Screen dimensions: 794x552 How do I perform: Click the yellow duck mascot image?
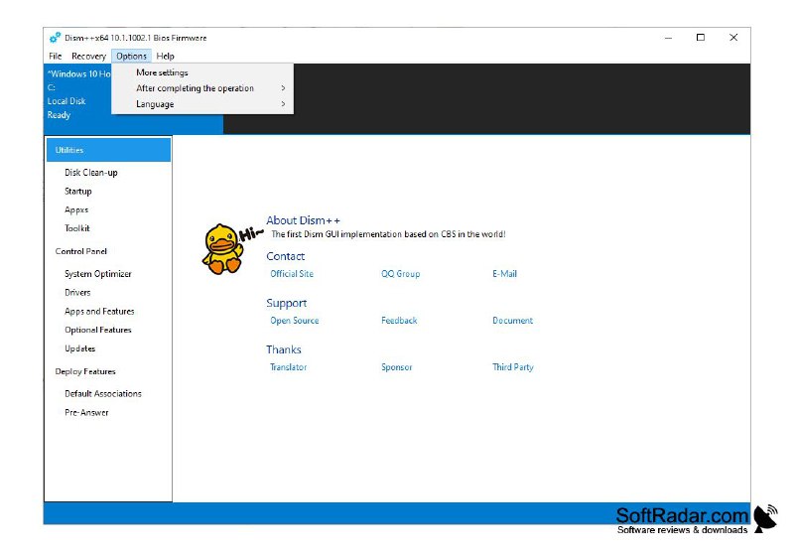tap(222, 249)
